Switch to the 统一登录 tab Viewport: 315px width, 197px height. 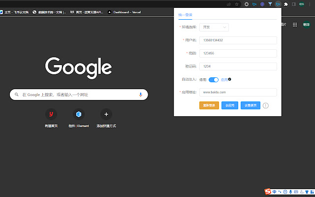pyautogui.click(x=185, y=15)
